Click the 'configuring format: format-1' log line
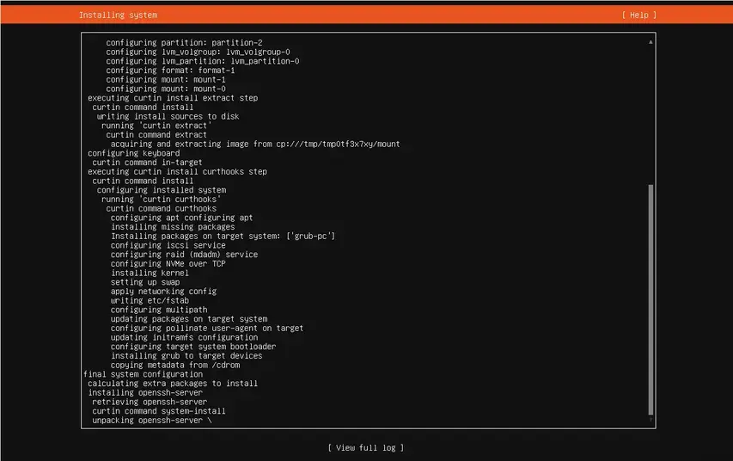Image resolution: width=733 pixels, height=461 pixels. click(170, 71)
